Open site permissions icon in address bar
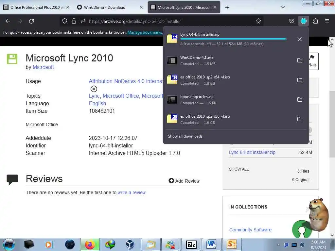This screenshot has height=251, width=335. [x=83, y=21]
